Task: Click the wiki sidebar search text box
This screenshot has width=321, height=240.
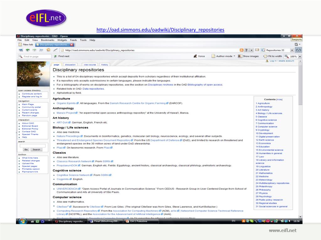Action: (33, 146)
